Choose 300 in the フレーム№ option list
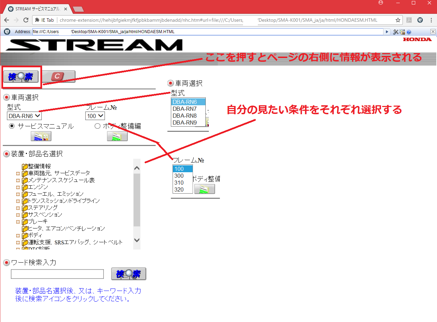This screenshot has width=437, height=322. [x=183, y=176]
